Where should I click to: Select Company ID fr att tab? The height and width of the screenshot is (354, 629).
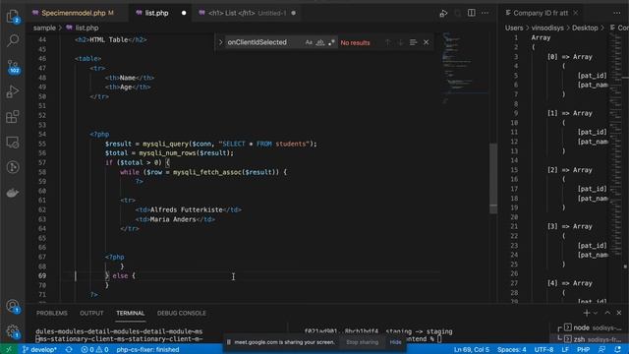(x=541, y=13)
